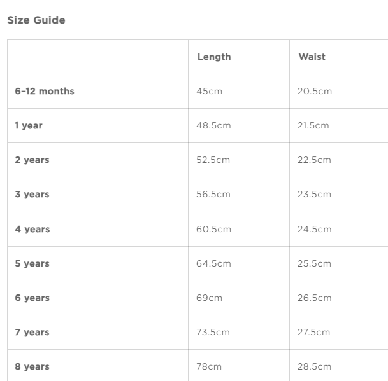The width and height of the screenshot is (388, 381).
Task: Click the 6 years row label
Action: (x=32, y=298)
